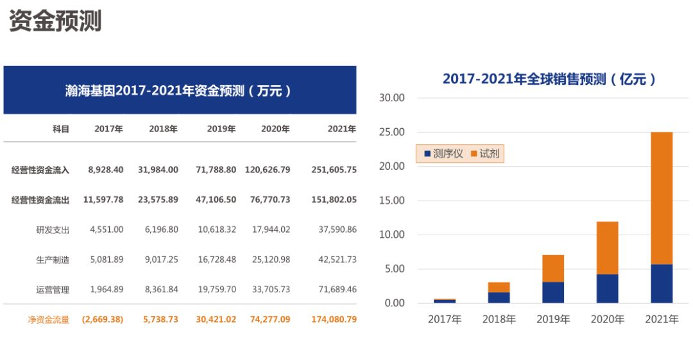Viewport: 693px width, 341px height.
Task: Click the 2020年 table column header
Action: tap(275, 129)
